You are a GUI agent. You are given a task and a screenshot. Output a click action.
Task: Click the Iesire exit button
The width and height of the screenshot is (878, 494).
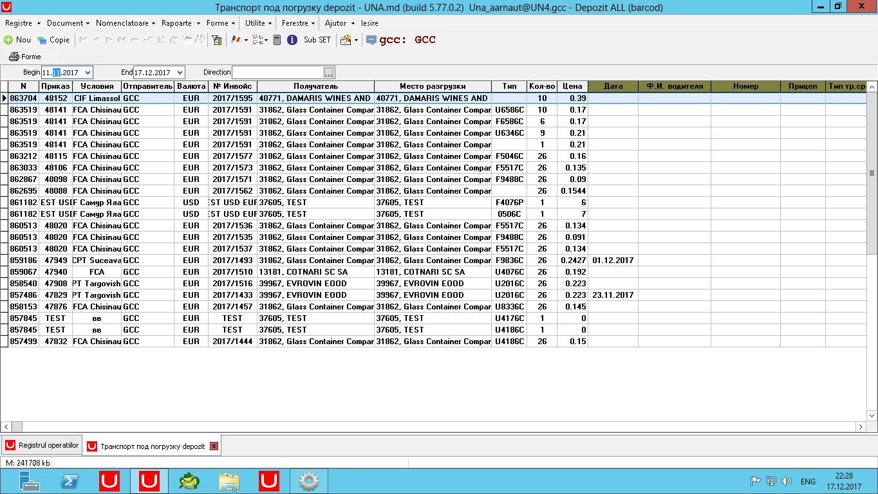point(369,23)
